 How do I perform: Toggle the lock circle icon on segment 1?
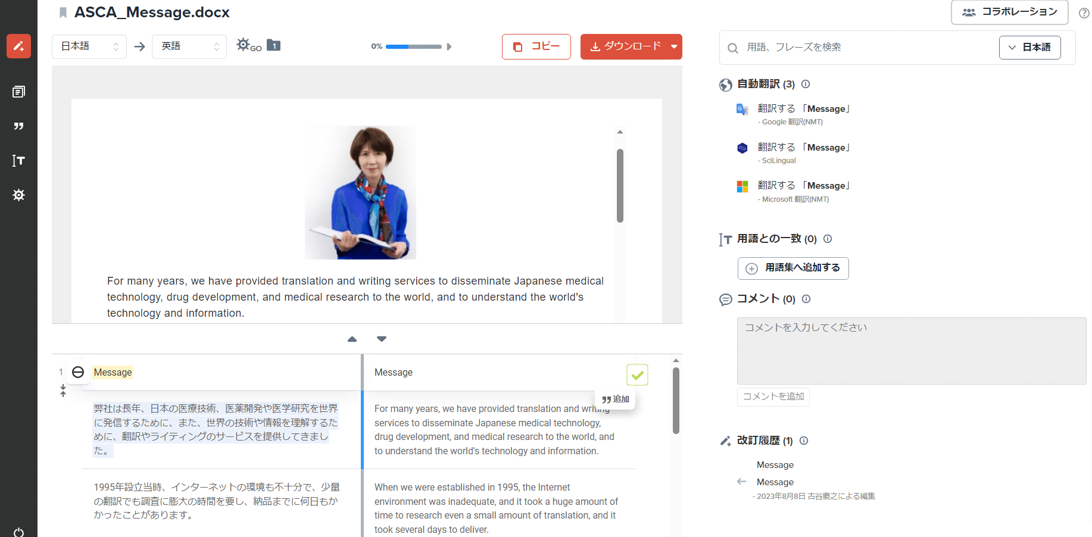(78, 372)
